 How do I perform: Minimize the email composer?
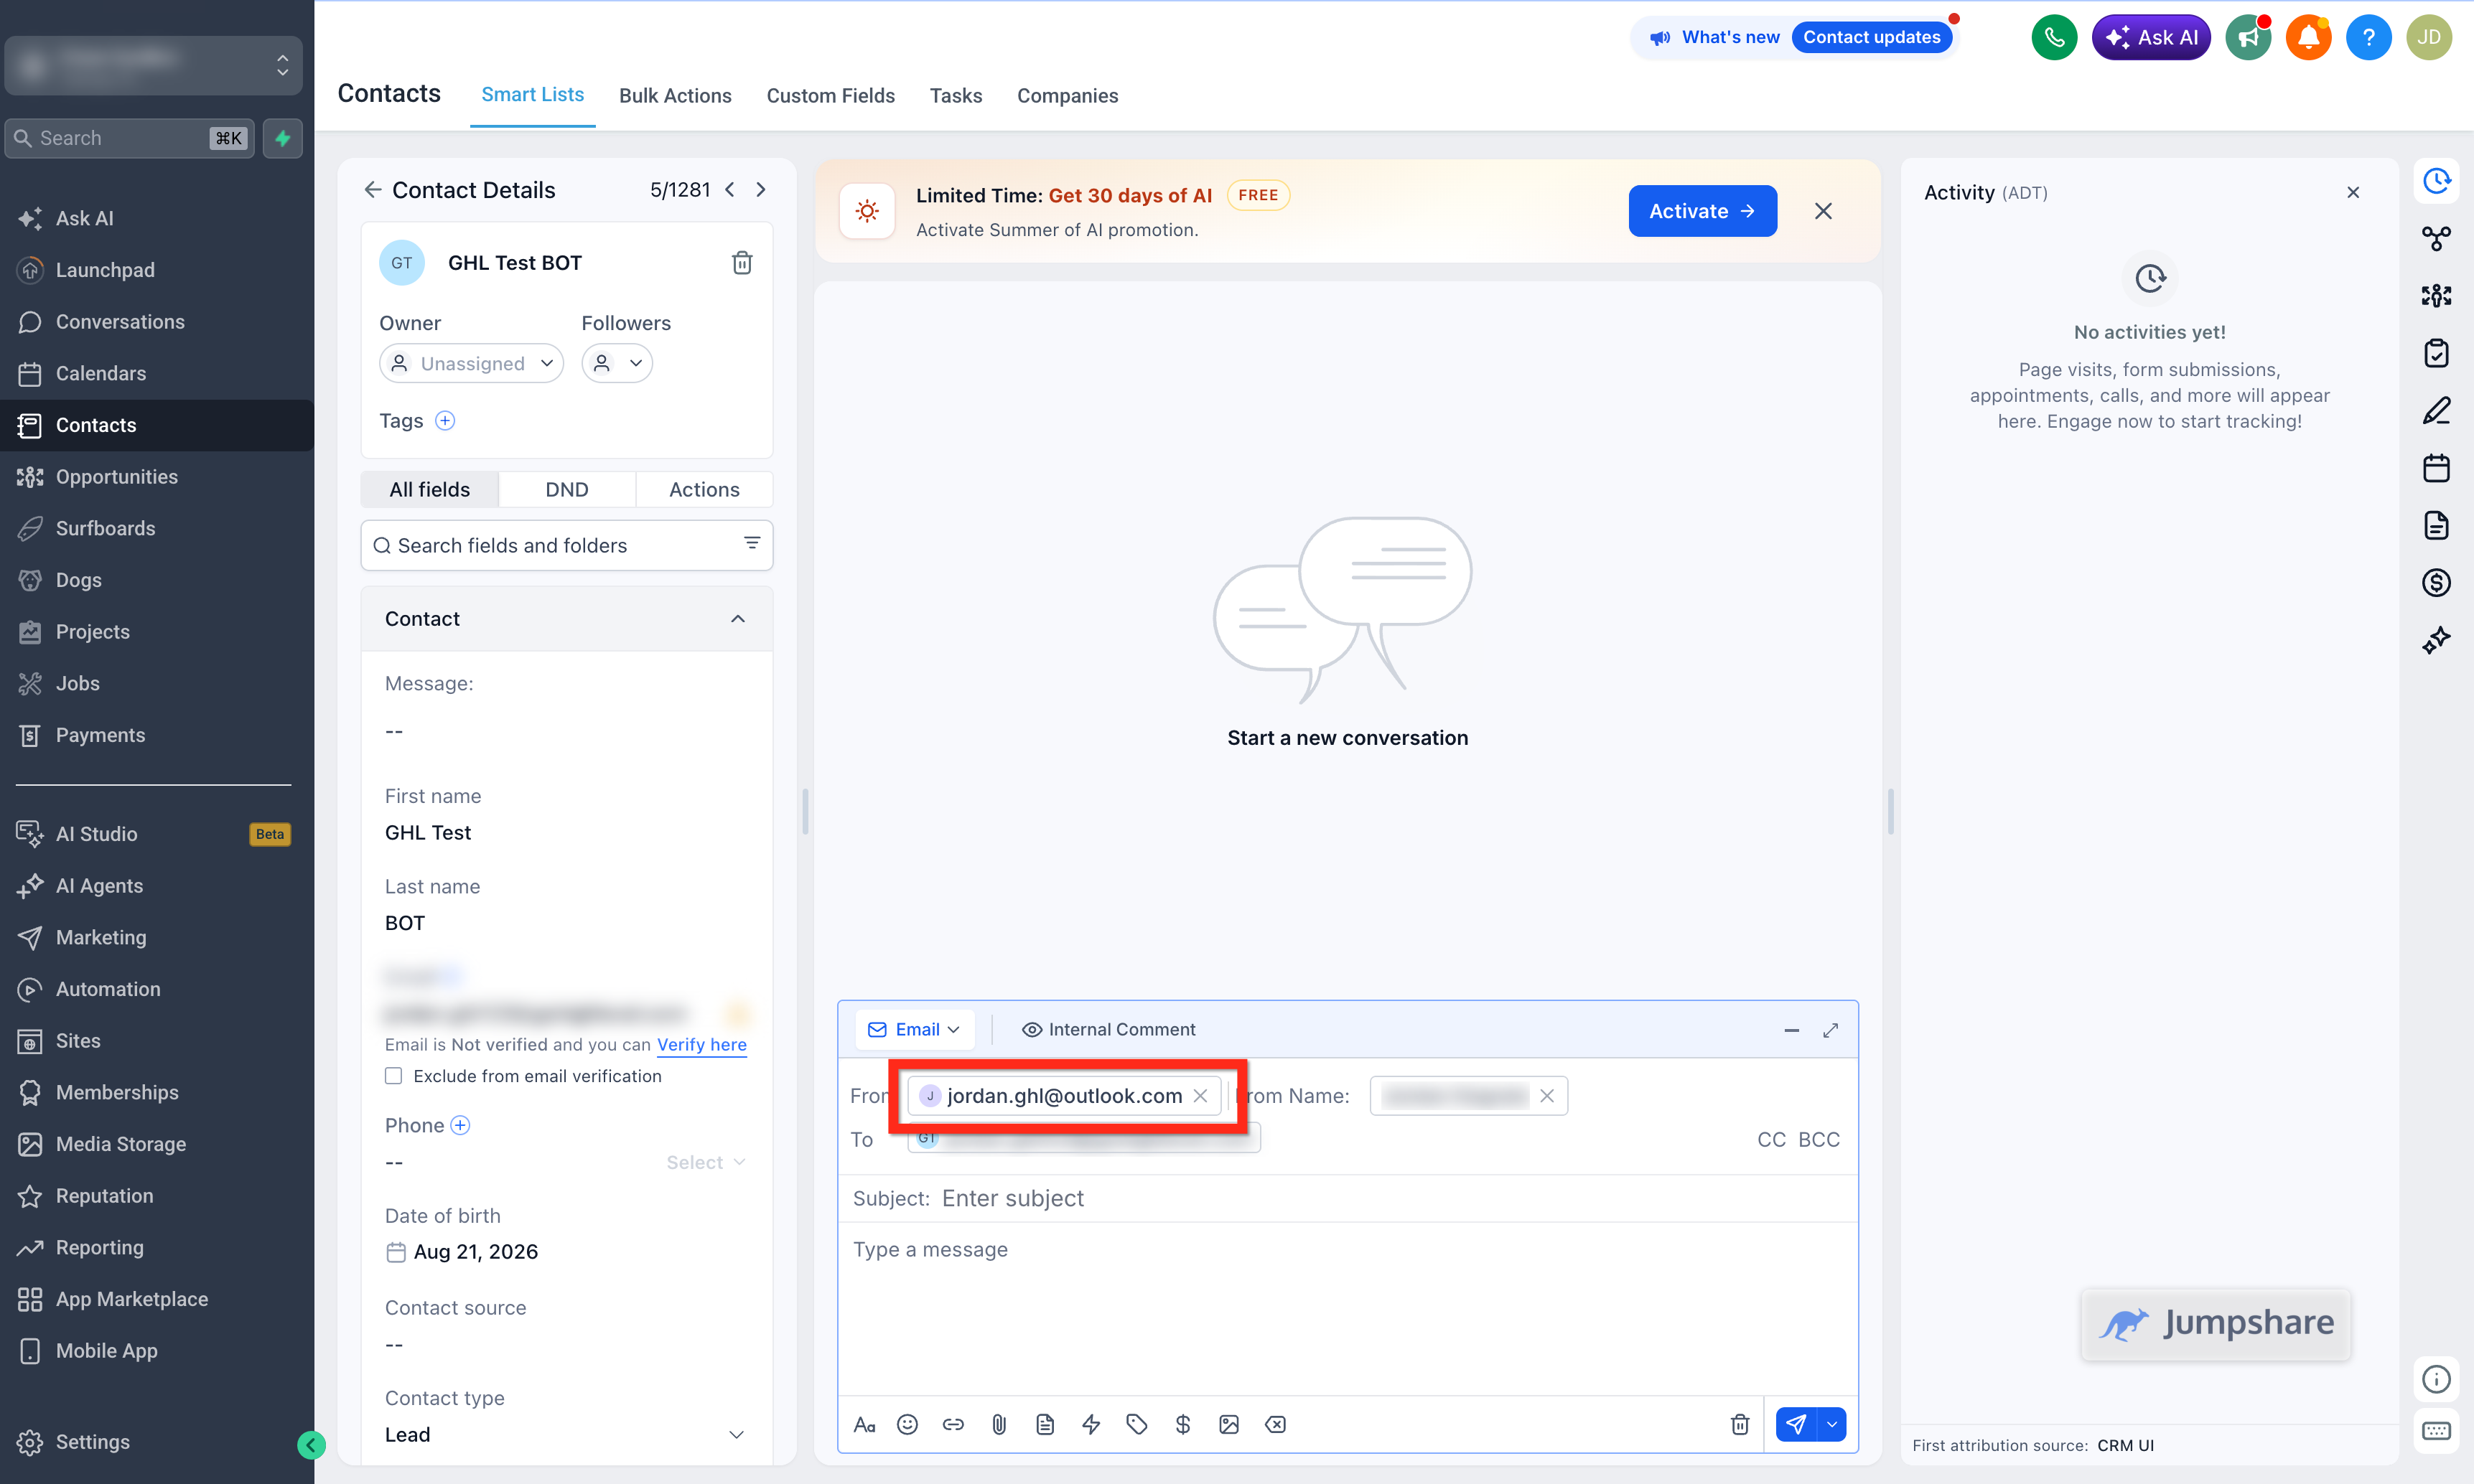[1792, 1030]
